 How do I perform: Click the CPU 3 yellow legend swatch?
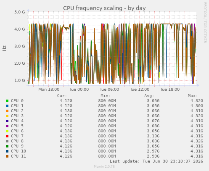(7, 116)
